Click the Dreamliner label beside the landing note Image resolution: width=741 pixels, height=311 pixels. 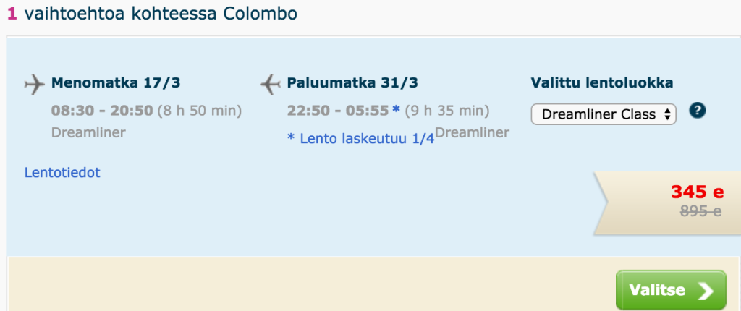(472, 132)
